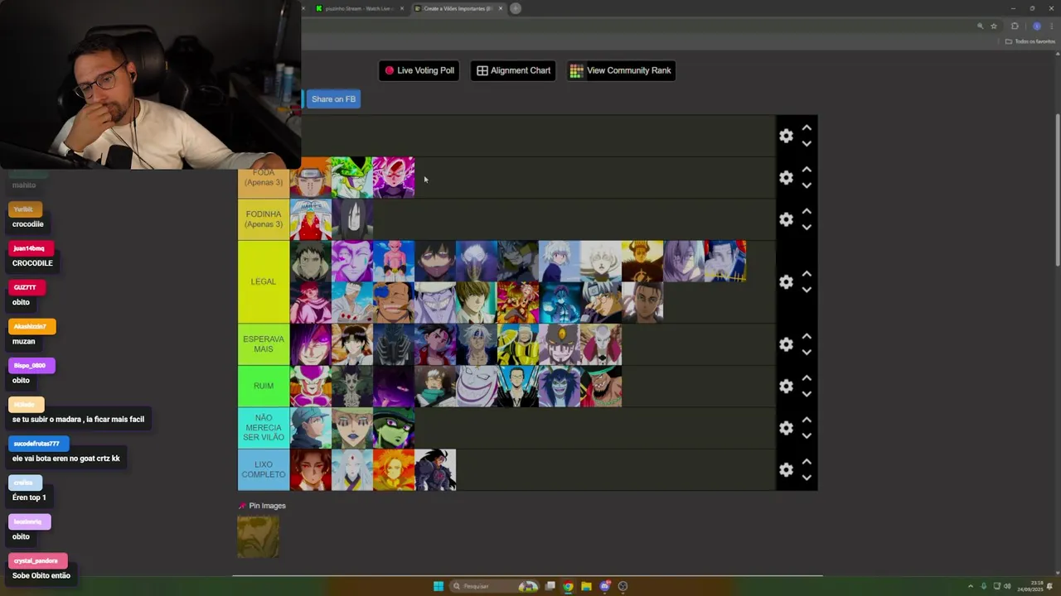This screenshot has width=1061, height=596.
Task: Move LIXO COMPLETO tier row up
Action: [x=807, y=462]
